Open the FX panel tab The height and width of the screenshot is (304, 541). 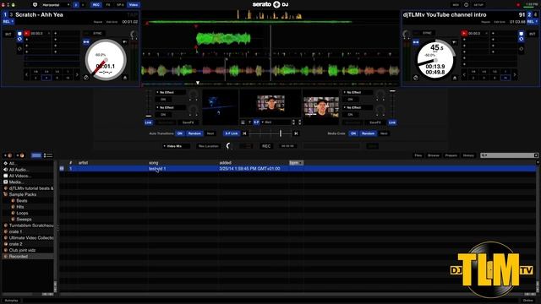108,5
